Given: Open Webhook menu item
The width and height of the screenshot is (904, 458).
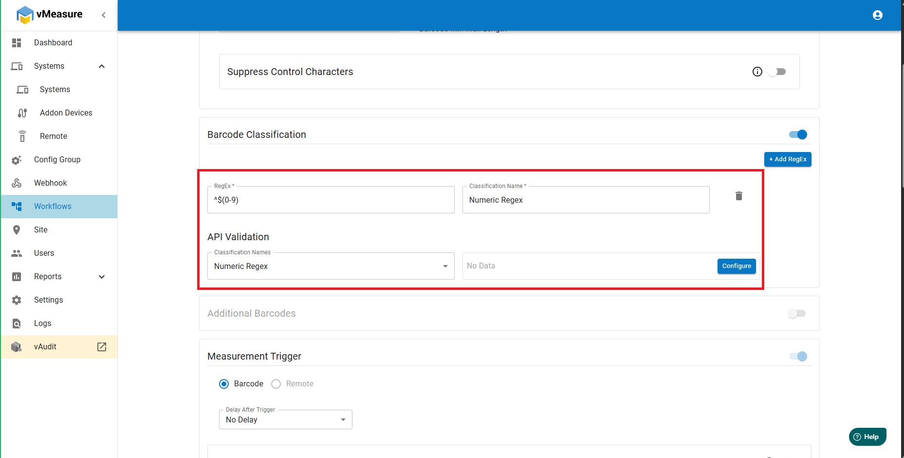Looking at the screenshot, I should [x=59, y=183].
